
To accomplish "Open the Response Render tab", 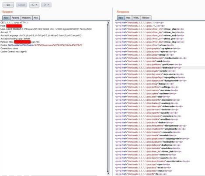I will (x=146, y=18).
